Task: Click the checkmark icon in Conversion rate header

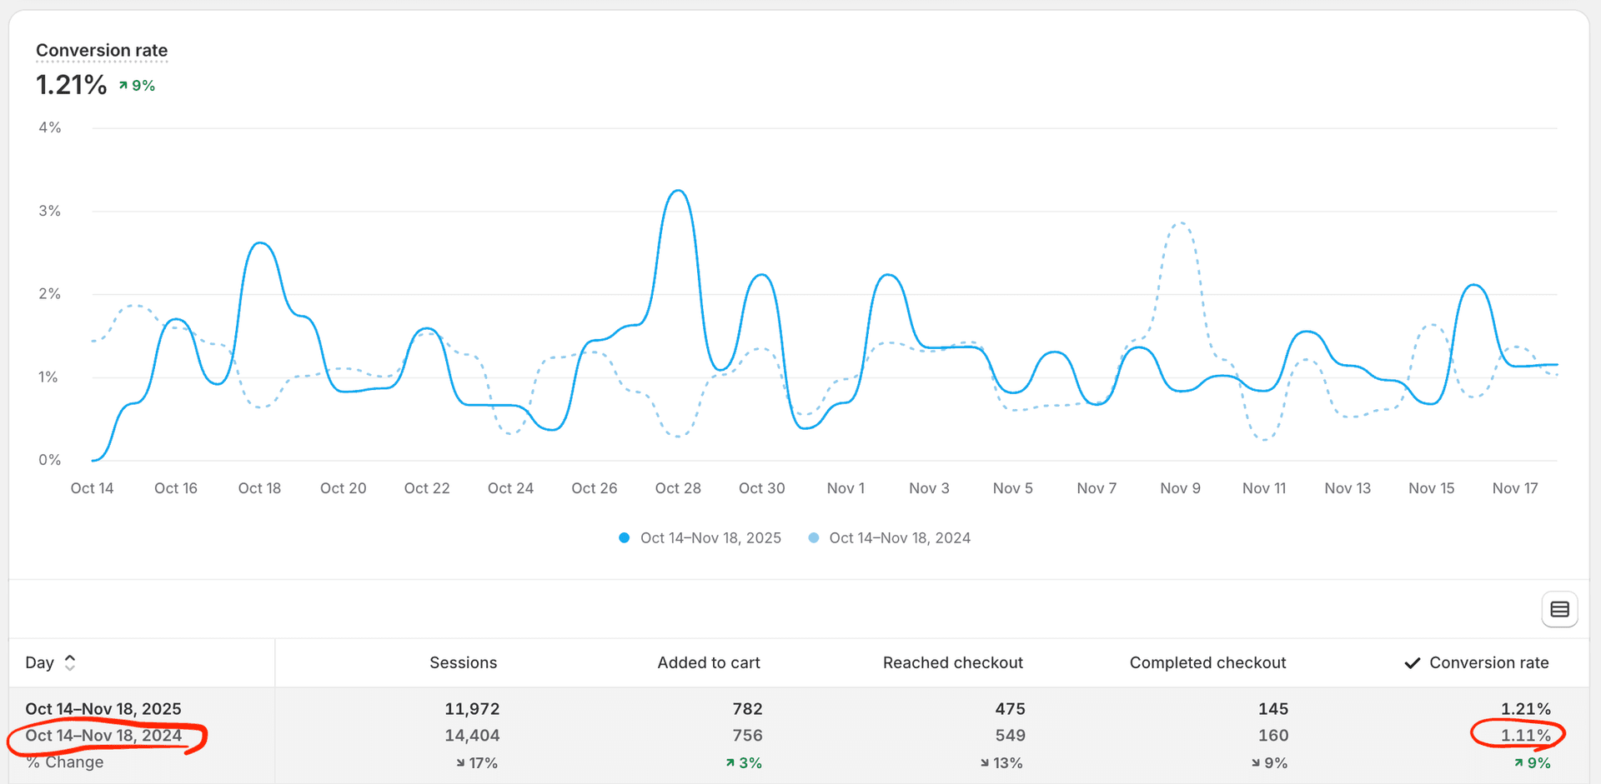Action: tap(1412, 662)
